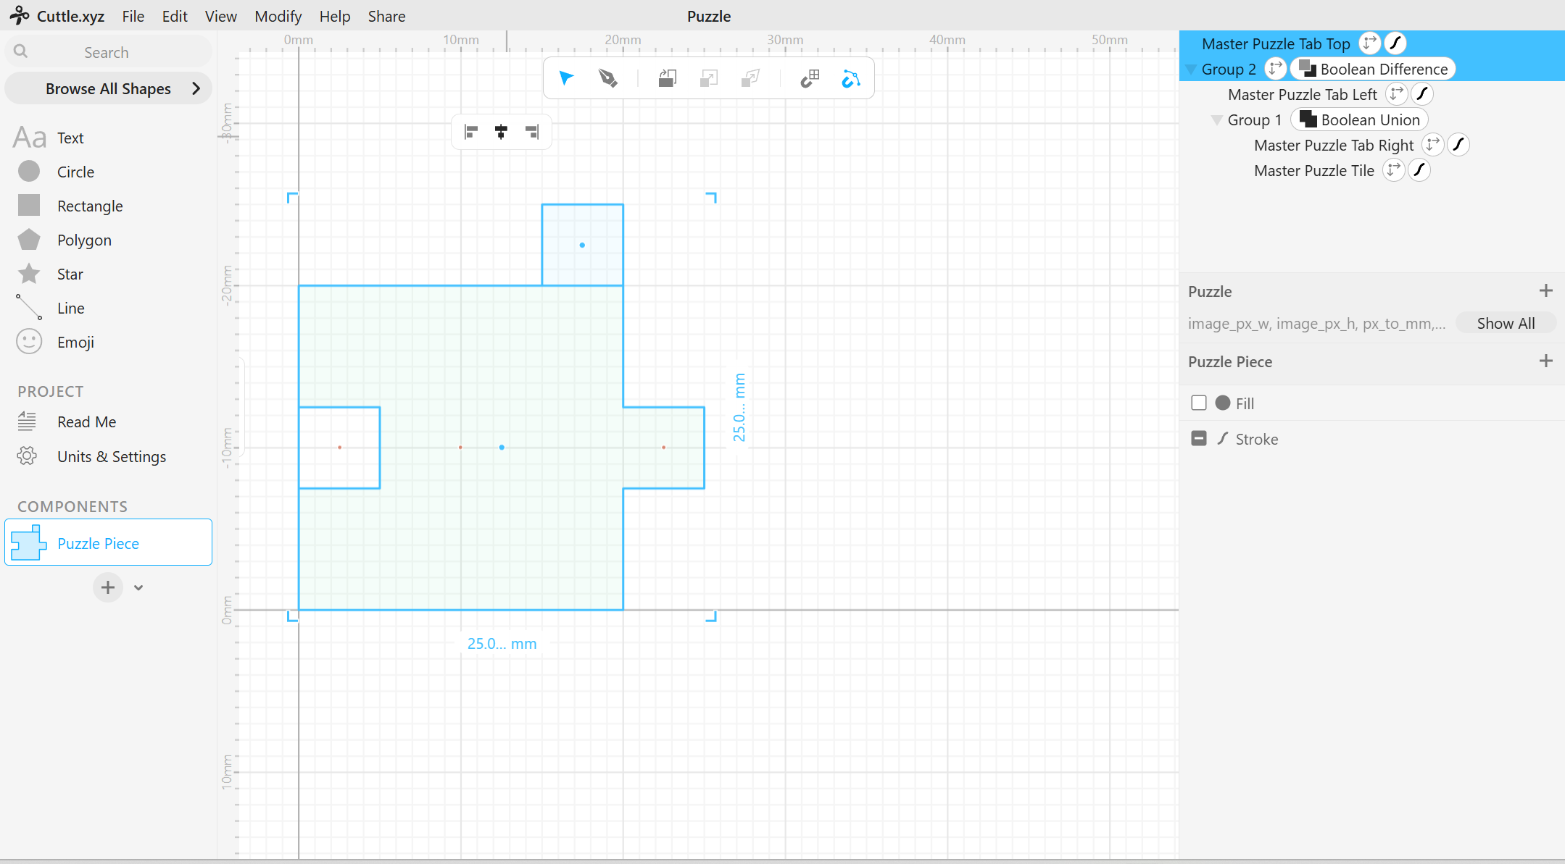Collapse the Group 2 tree arrow
Image resolution: width=1565 pixels, height=864 pixels.
[1190, 70]
